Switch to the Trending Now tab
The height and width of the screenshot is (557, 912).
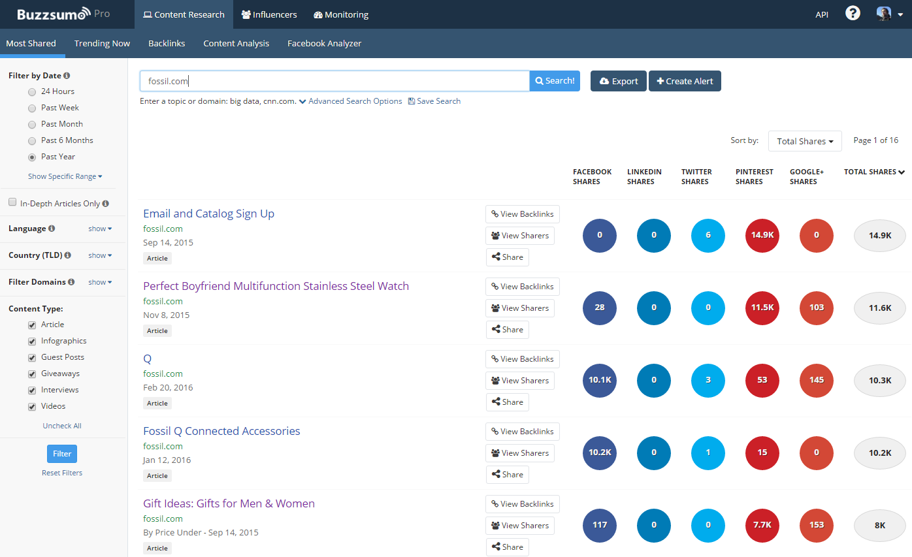pyautogui.click(x=102, y=43)
